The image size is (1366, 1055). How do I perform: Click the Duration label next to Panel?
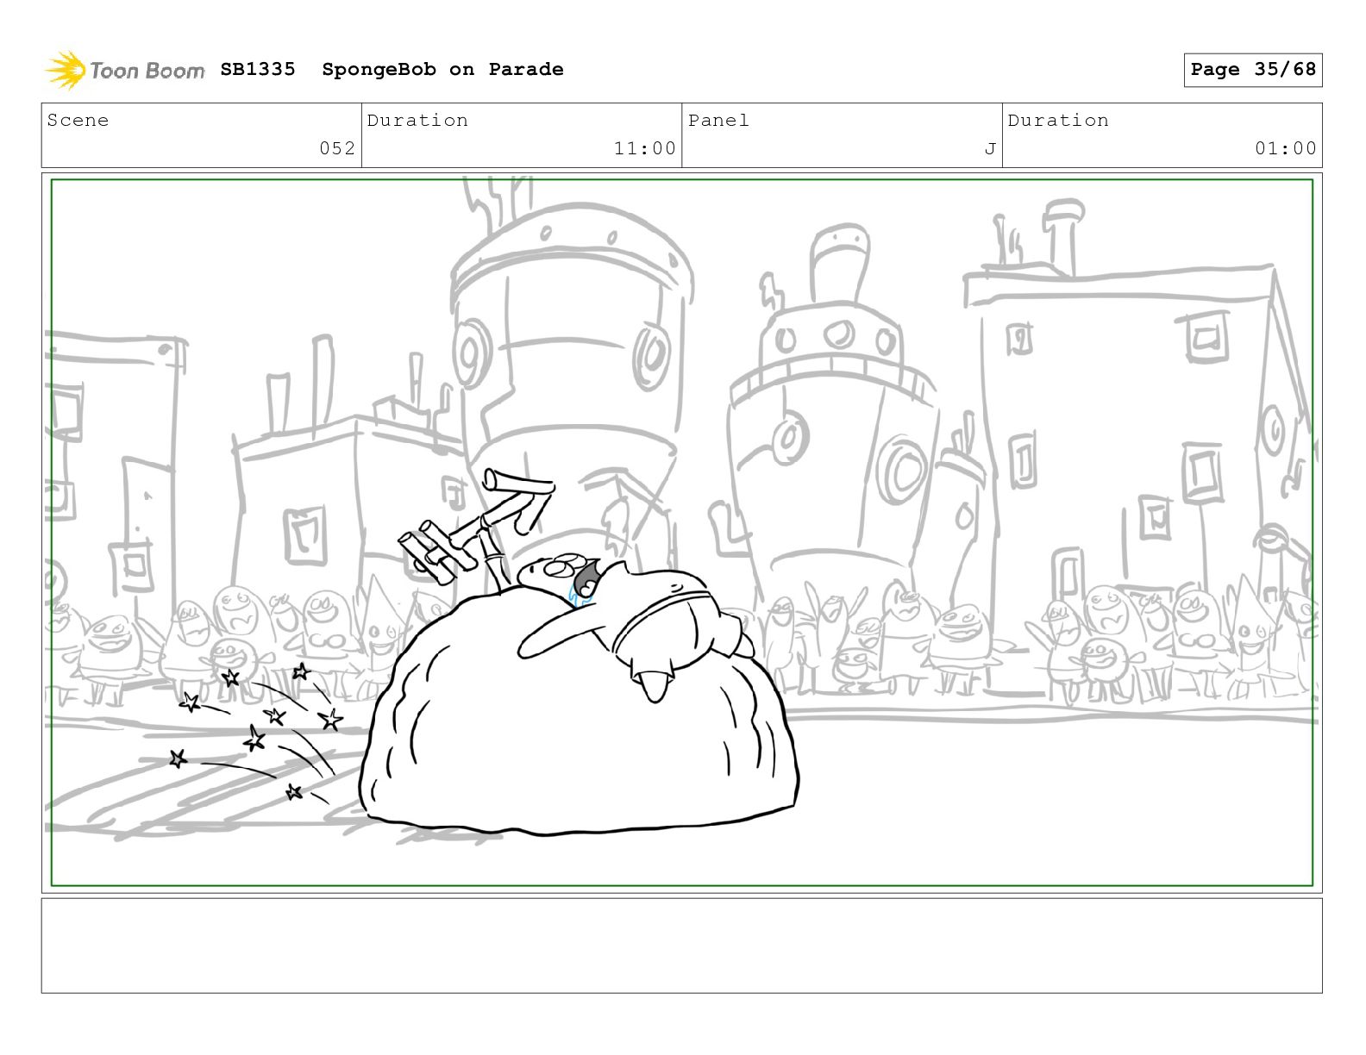pyautogui.click(x=1058, y=121)
